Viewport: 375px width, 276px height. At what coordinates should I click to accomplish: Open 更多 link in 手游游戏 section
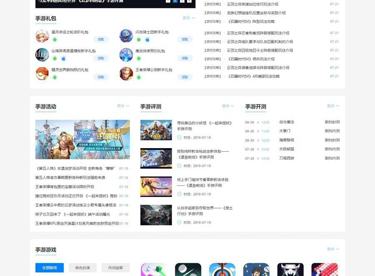pyautogui.click(x=333, y=249)
